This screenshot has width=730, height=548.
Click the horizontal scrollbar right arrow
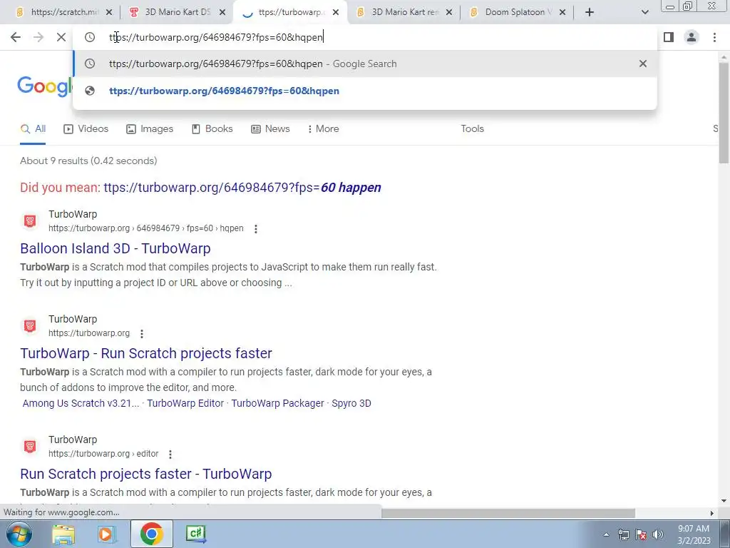pyautogui.click(x=711, y=513)
